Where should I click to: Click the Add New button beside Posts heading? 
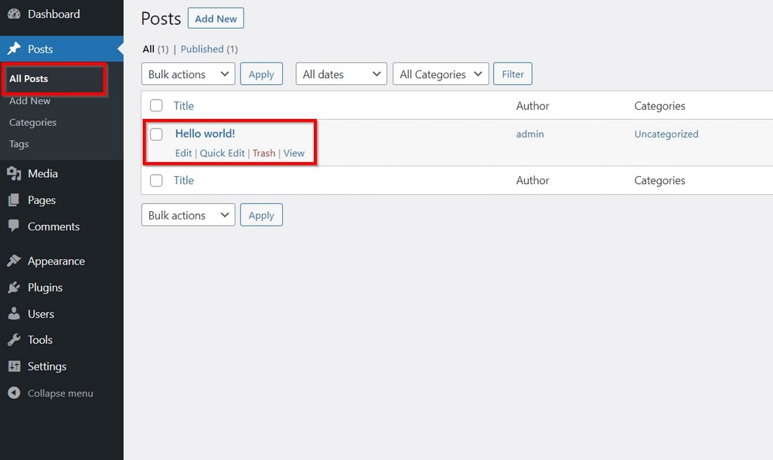point(216,19)
